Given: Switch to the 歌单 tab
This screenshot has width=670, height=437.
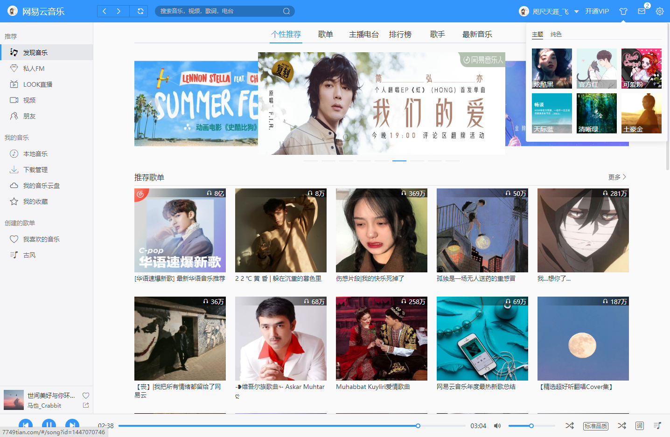Looking at the screenshot, I should click(x=326, y=35).
